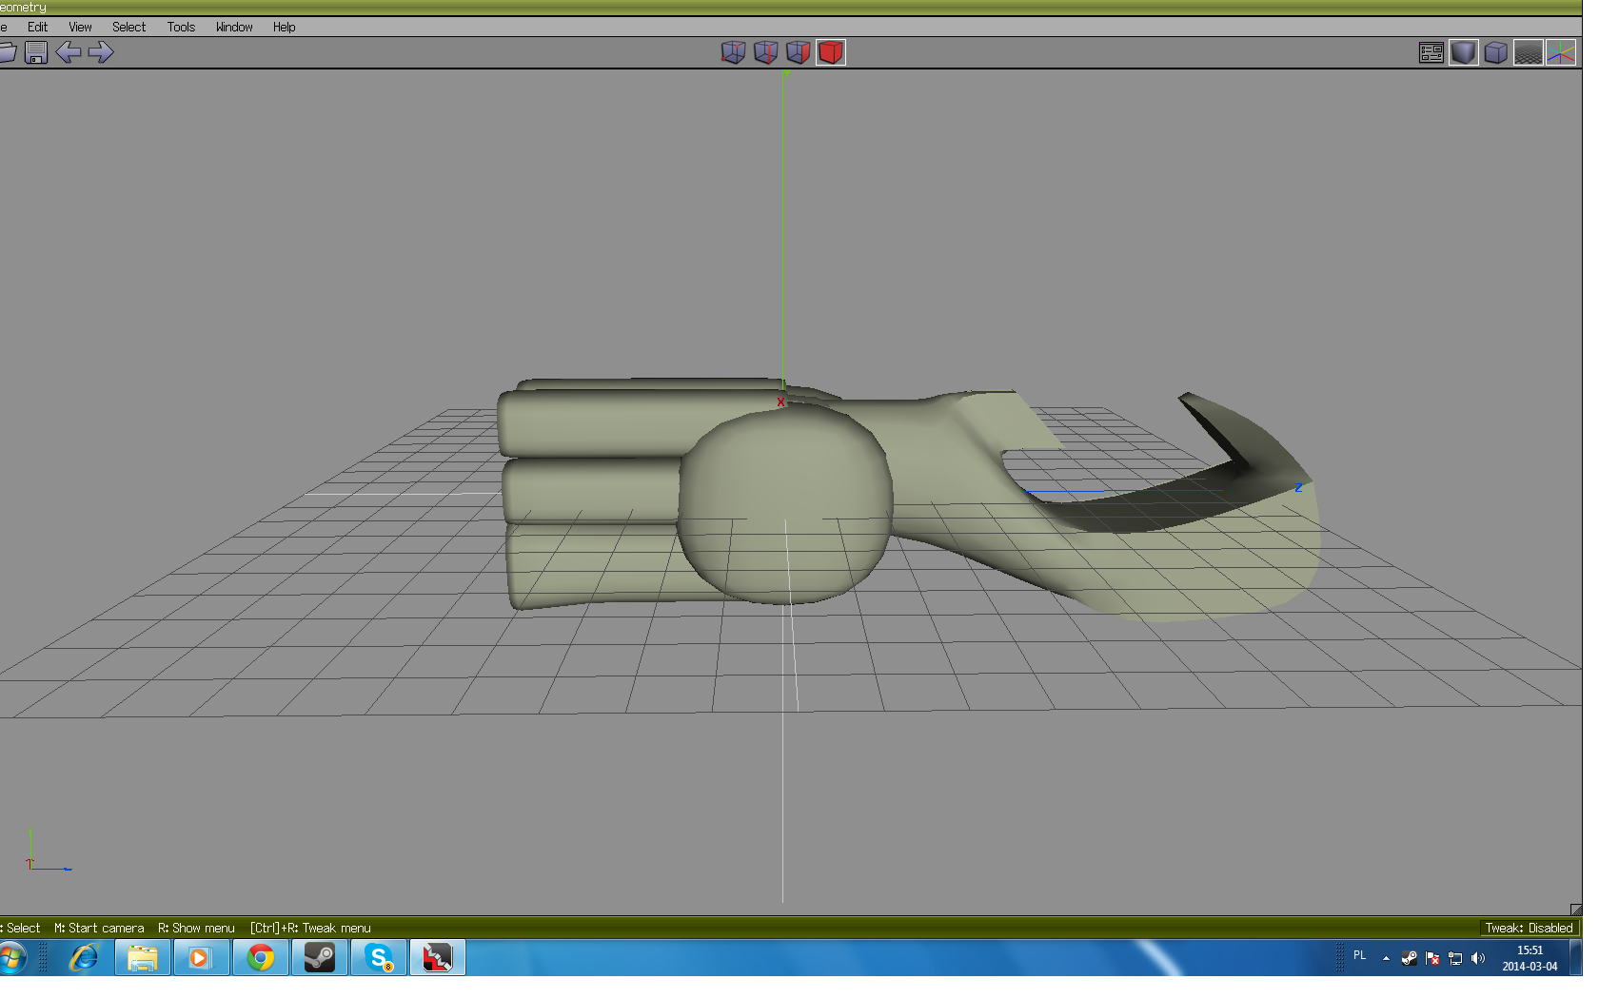Click the Tweak: Disabled status button

click(x=1528, y=928)
